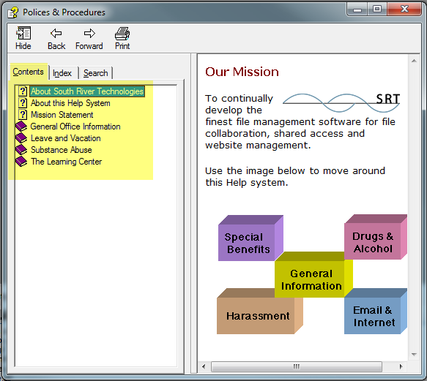The width and height of the screenshot is (427, 381).
Task: Click the Substance Abuse book icon
Action: coord(21,150)
